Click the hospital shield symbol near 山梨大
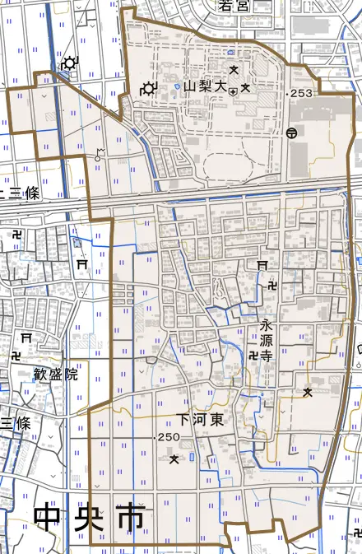 (233, 92)
